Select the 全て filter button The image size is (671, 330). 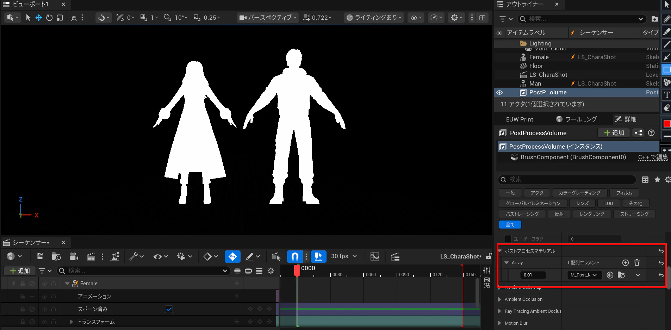click(x=510, y=225)
